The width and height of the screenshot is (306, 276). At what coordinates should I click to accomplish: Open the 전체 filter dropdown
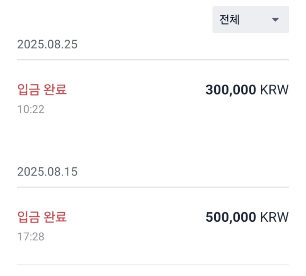(250, 19)
